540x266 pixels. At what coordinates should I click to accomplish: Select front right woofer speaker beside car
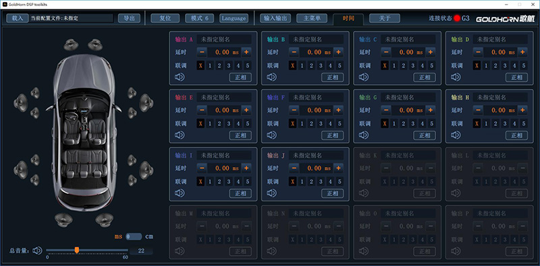click(146, 102)
